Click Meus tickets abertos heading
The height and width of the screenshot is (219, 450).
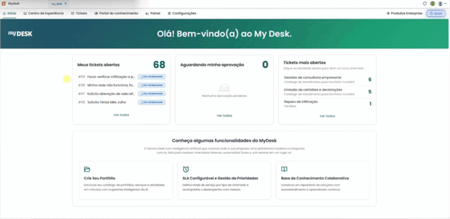point(99,65)
